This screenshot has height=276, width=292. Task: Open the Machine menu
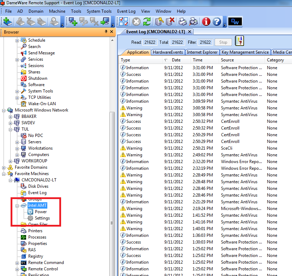[x=57, y=11]
